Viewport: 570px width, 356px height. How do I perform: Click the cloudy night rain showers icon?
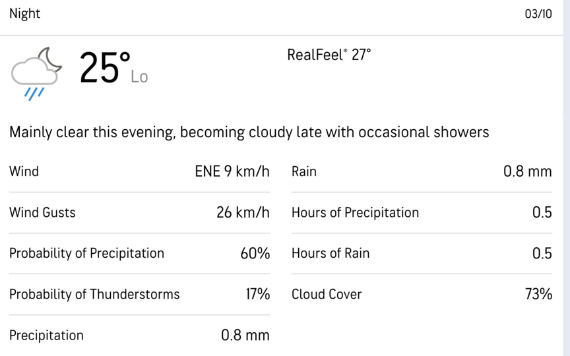[x=36, y=73]
